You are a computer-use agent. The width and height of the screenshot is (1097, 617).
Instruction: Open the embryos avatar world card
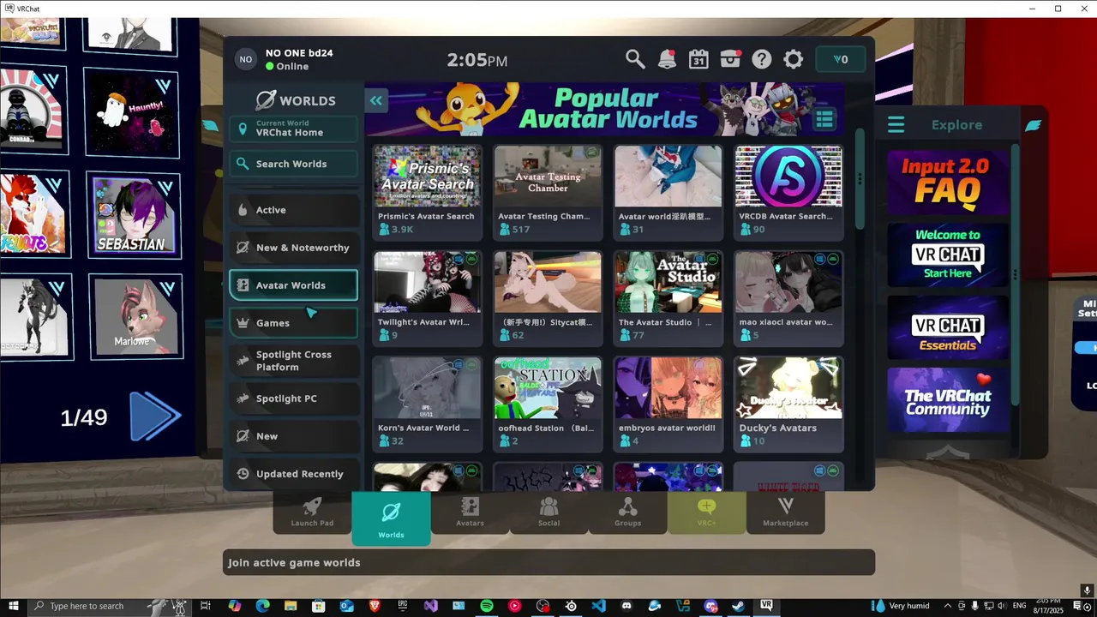pyautogui.click(x=668, y=404)
